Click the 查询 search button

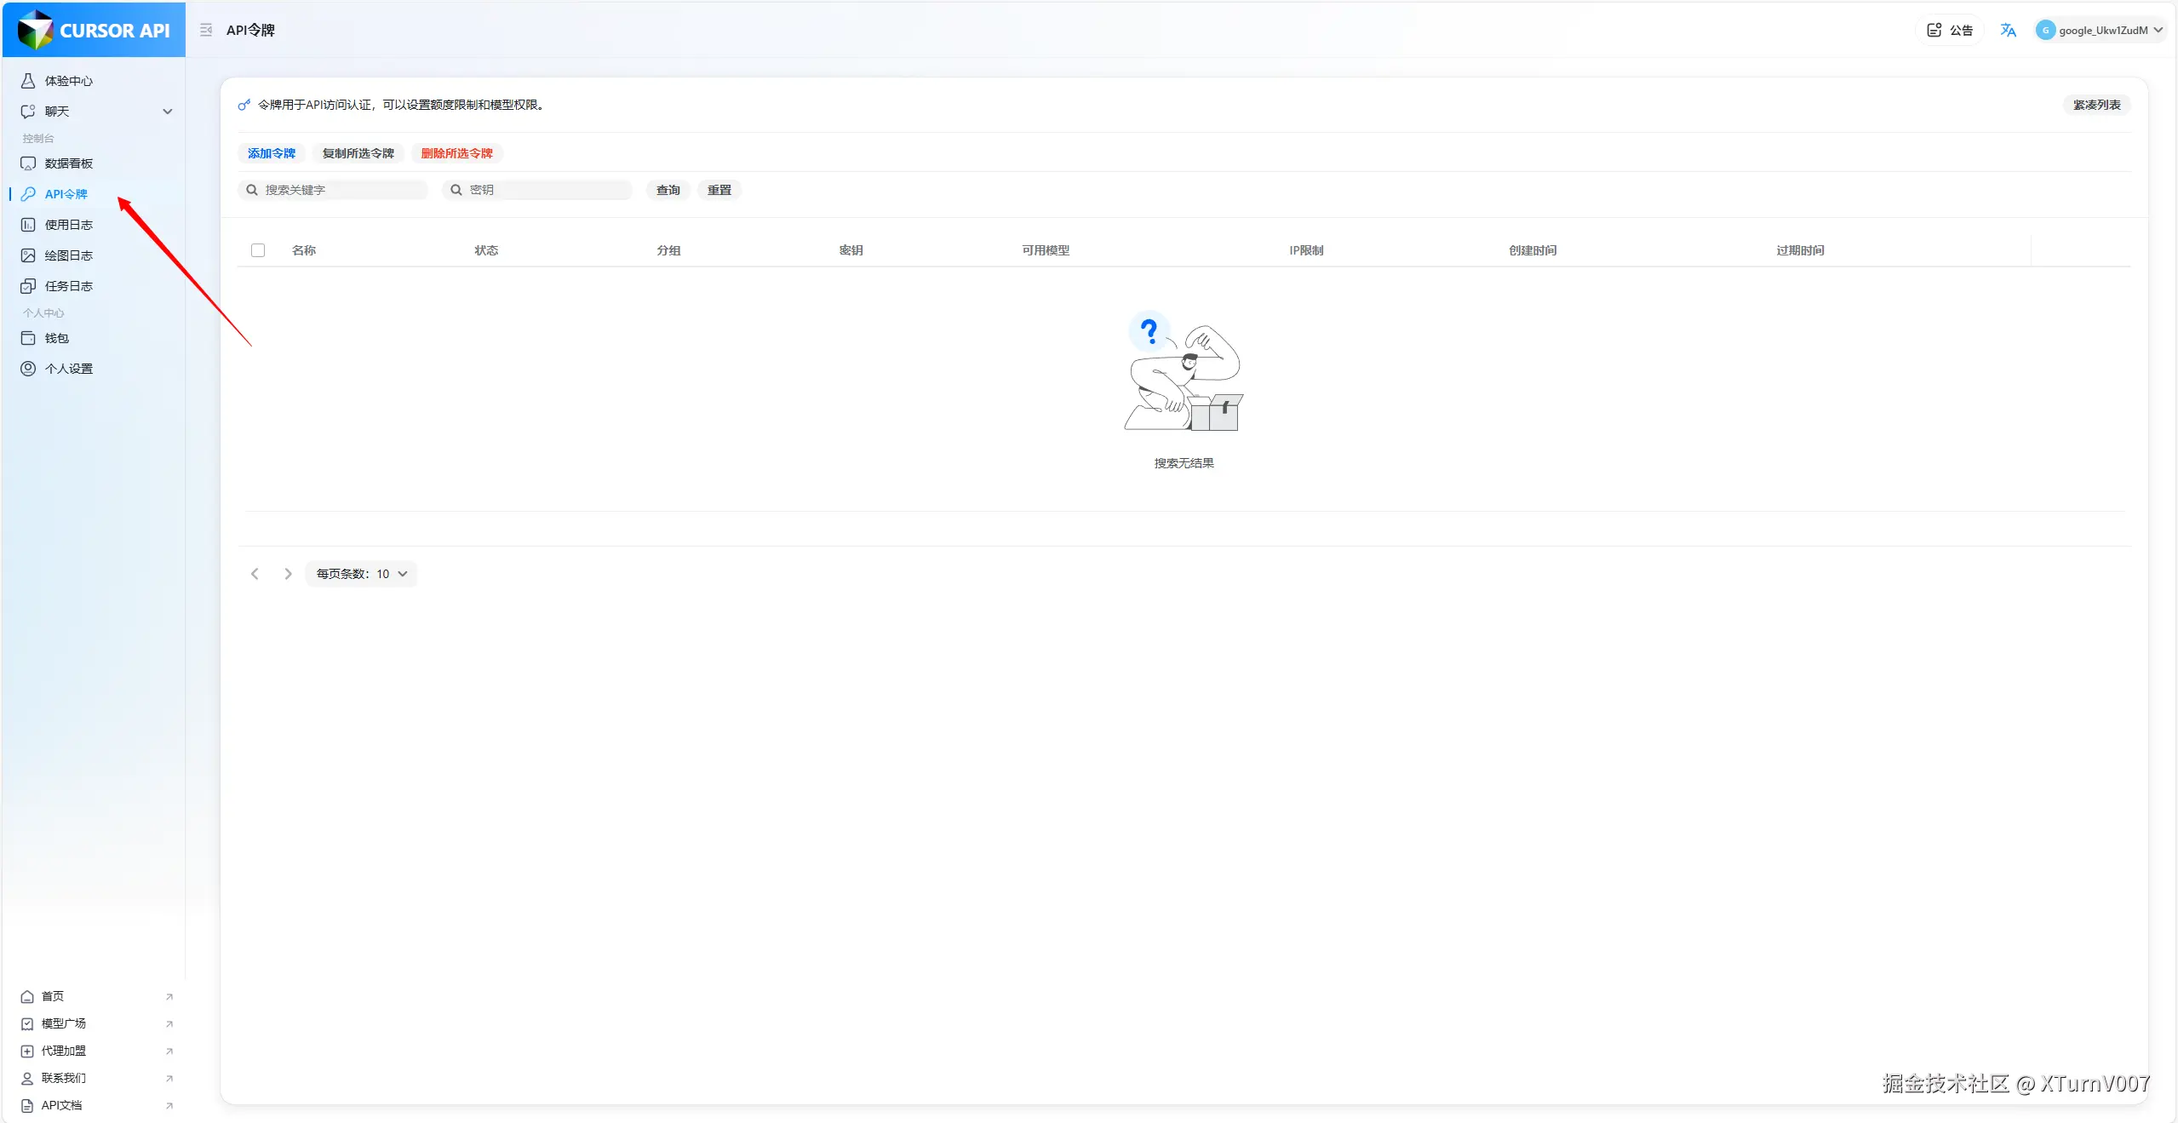pos(668,190)
